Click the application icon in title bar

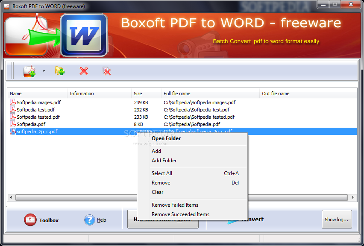(x=6, y=6)
